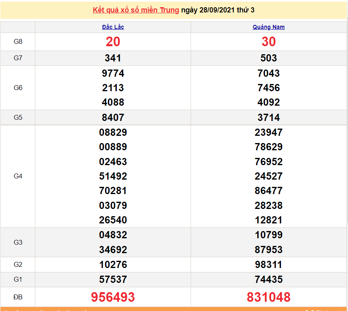Select the G2 row label
348x311 pixels.
(18, 264)
